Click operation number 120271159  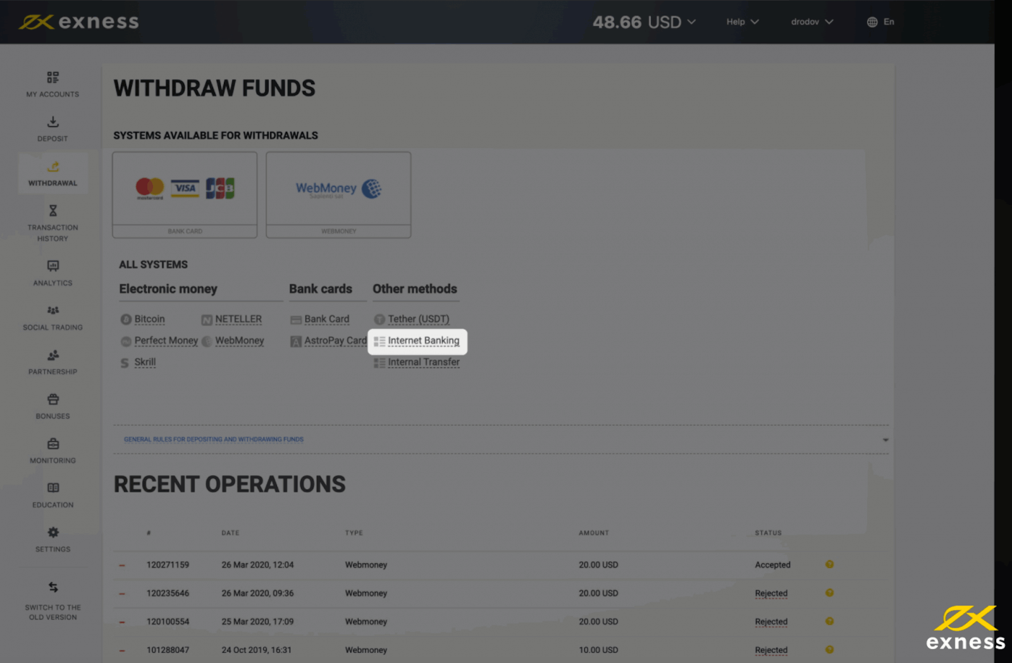tap(168, 565)
